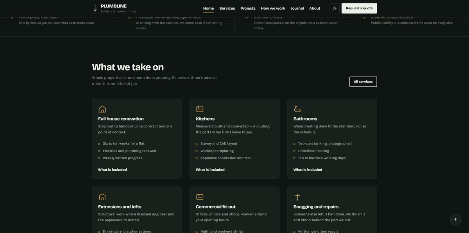Click 'Electrics and plumbing renewed' bullet
Image resolution: width=469 pixels, height=233 pixels.
tap(129, 151)
